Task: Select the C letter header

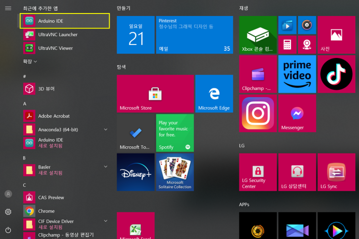Action: (24, 185)
